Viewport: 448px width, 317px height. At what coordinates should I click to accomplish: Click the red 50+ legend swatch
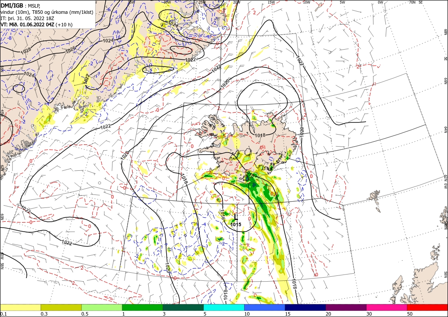428,307
